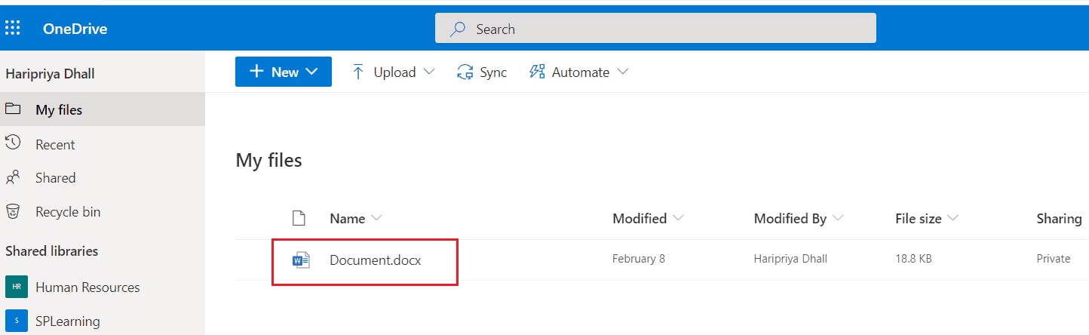Click the Recent clock icon
Image resolution: width=1089 pixels, height=335 pixels.
pos(12,142)
